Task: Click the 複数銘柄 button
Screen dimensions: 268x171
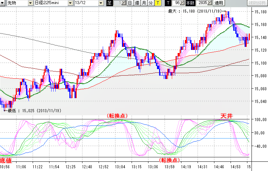Action: pyautogui.click(x=257, y=3)
